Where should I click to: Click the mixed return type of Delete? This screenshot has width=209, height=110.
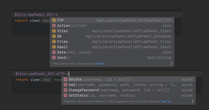click(187, 79)
